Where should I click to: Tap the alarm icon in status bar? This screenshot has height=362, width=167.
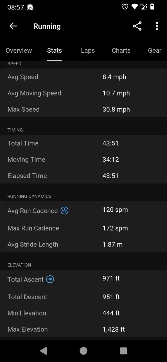[x=125, y=7]
